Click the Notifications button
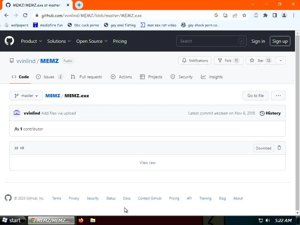 click(x=195, y=60)
